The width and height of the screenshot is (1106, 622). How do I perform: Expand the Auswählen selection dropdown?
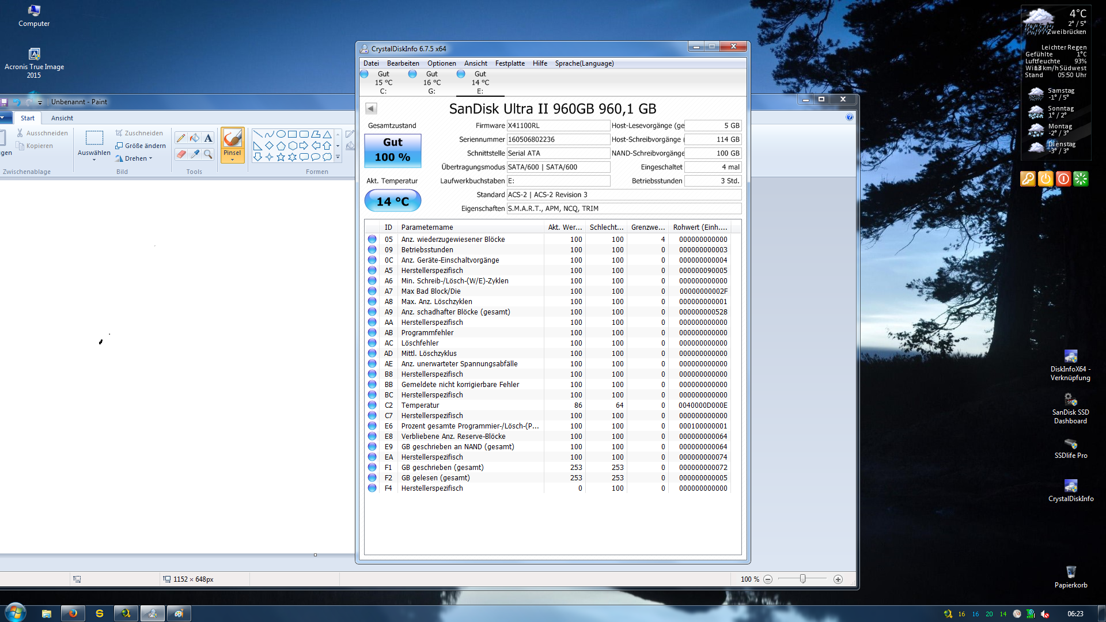[94, 160]
